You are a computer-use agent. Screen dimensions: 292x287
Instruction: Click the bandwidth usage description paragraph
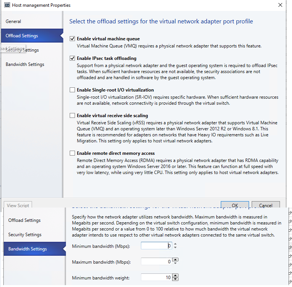coord(177,226)
